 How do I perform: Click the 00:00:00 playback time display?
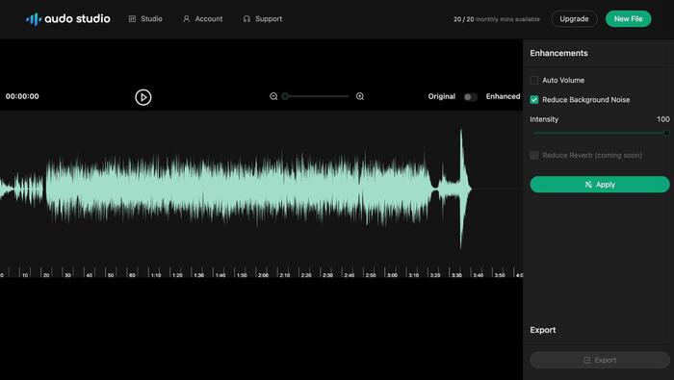tap(22, 96)
